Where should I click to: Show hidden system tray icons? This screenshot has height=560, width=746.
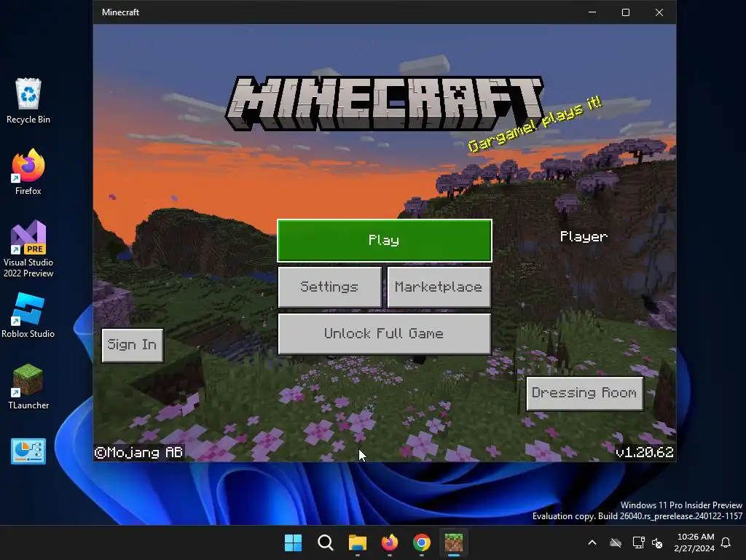coord(592,542)
